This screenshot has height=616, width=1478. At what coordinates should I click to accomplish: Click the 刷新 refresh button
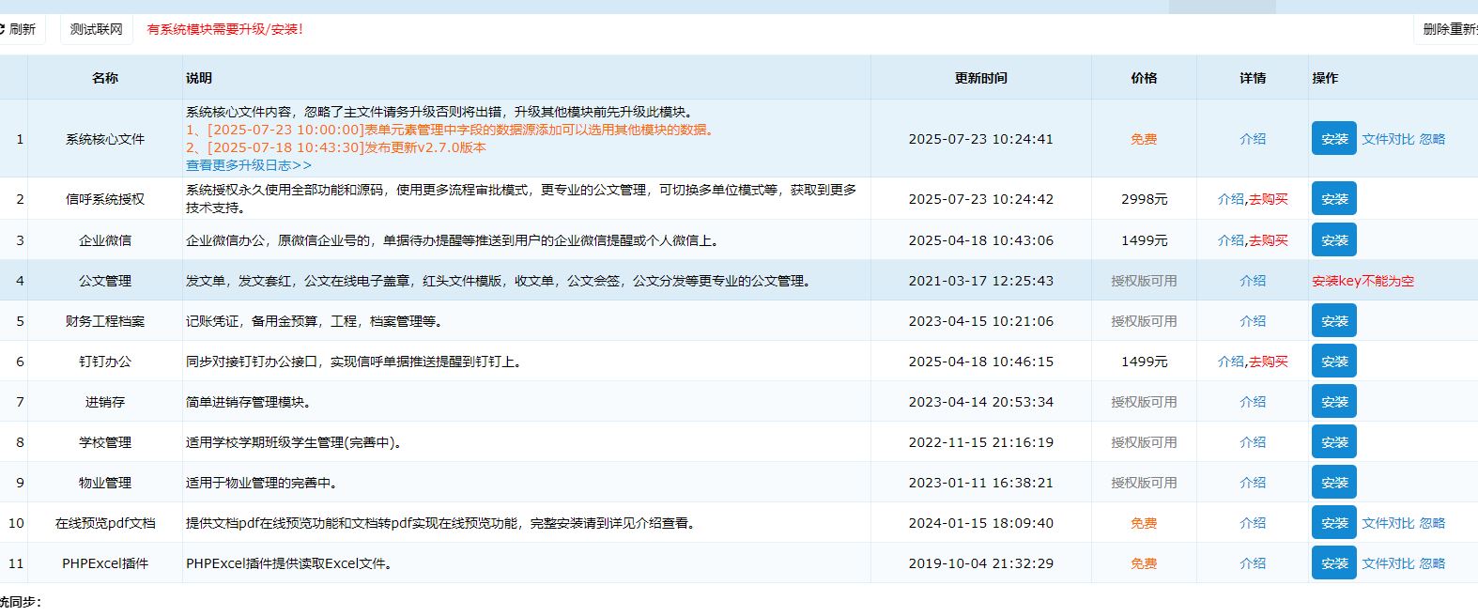(x=19, y=29)
